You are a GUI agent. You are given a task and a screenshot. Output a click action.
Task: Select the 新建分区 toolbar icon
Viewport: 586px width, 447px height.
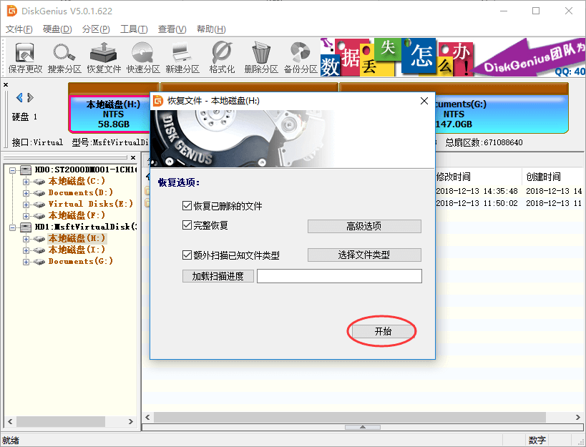[181, 57]
